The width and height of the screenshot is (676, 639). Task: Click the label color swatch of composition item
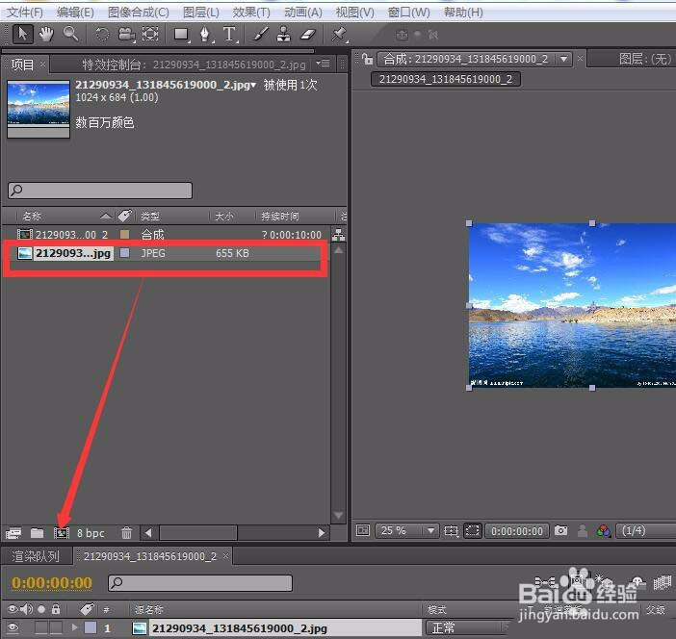pos(124,234)
